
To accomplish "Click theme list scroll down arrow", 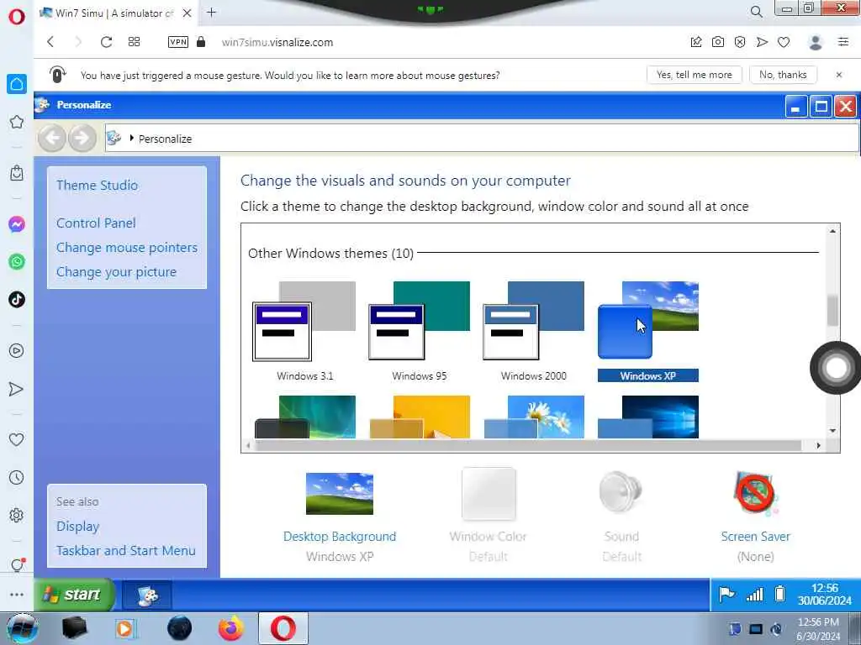I will 832,431.
